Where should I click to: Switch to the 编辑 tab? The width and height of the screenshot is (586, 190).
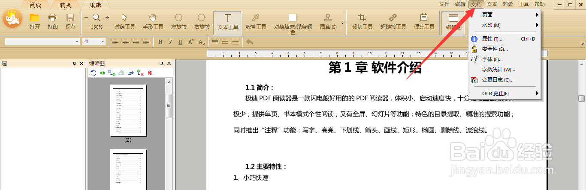pyautogui.click(x=96, y=5)
